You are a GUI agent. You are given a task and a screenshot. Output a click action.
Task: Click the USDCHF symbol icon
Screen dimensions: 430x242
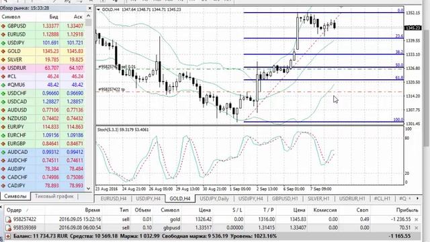tap(3, 93)
